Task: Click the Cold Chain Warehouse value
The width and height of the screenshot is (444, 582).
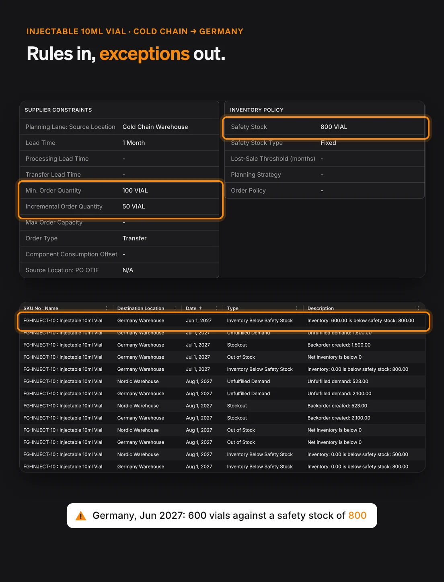Action: tap(155, 127)
